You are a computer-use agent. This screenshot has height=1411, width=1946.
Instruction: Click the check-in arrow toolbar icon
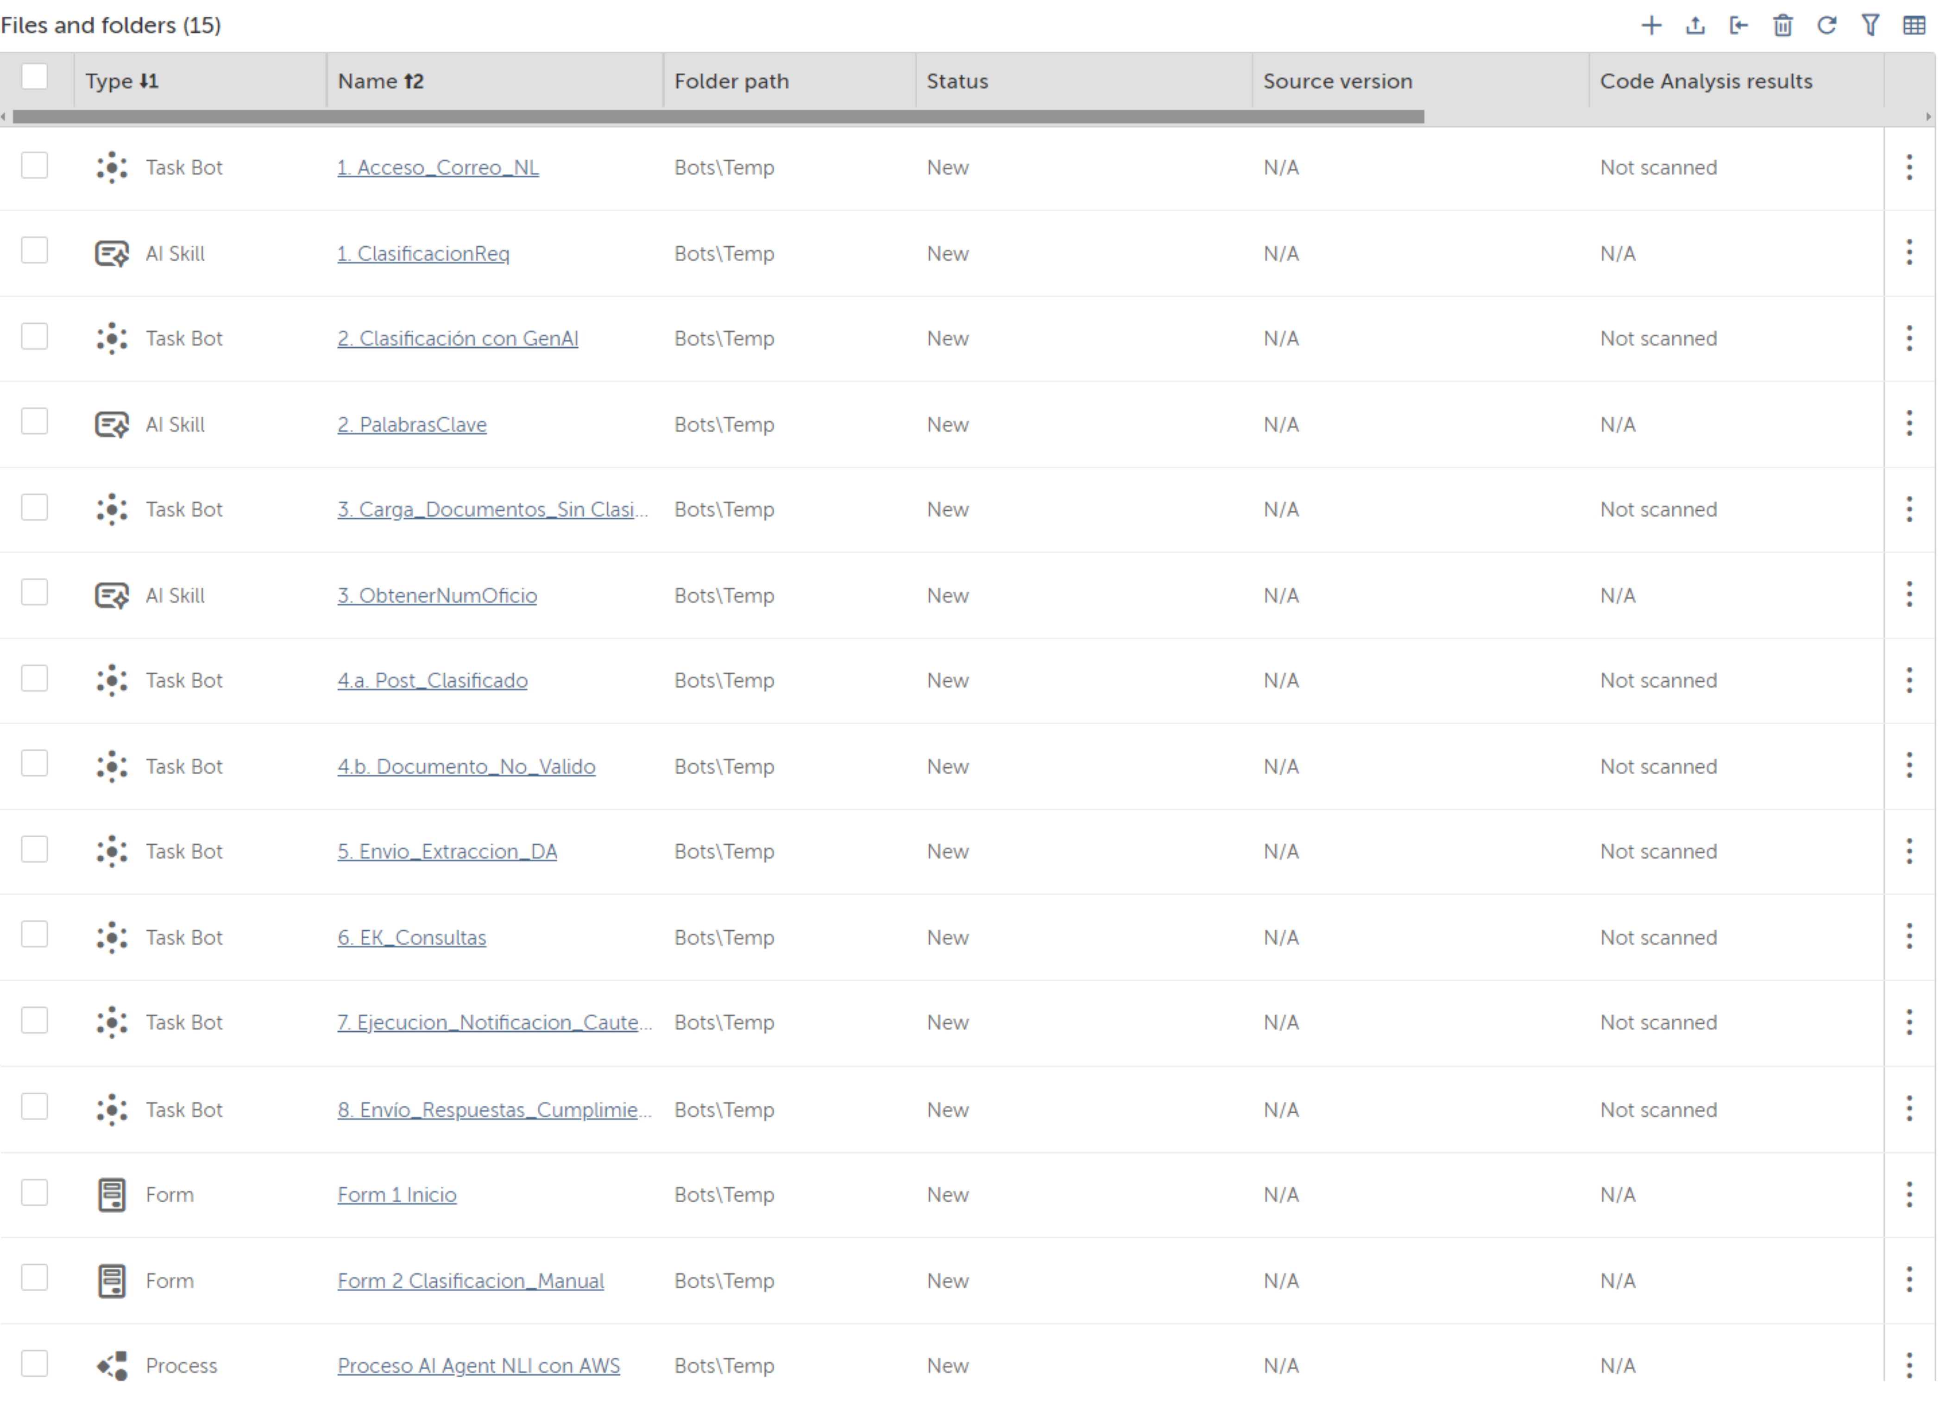[1738, 26]
